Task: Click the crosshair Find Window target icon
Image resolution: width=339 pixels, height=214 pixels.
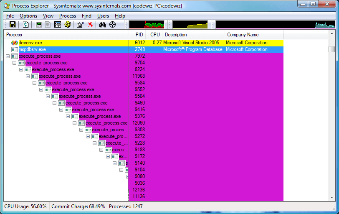Action: [112, 25]
